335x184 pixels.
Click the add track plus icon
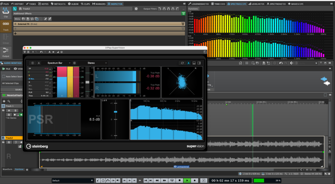(4, 101)
